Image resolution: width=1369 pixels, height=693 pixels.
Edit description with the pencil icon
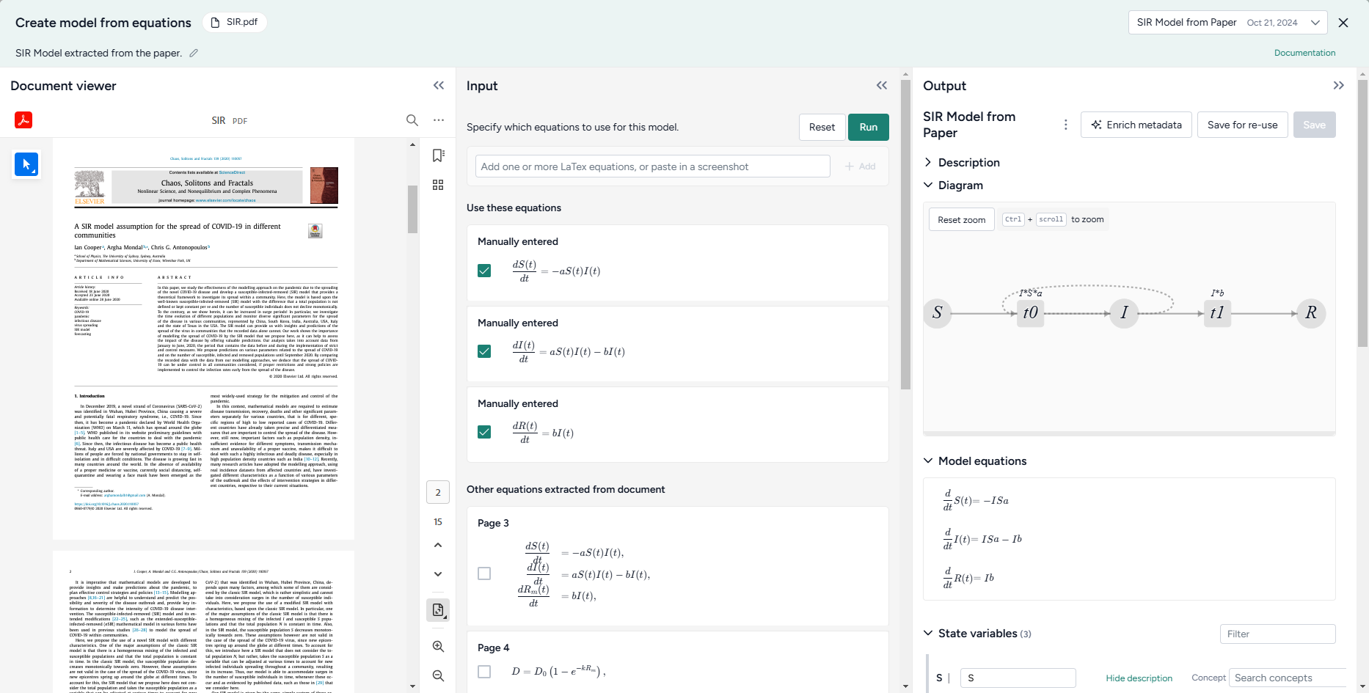(194, 53)
